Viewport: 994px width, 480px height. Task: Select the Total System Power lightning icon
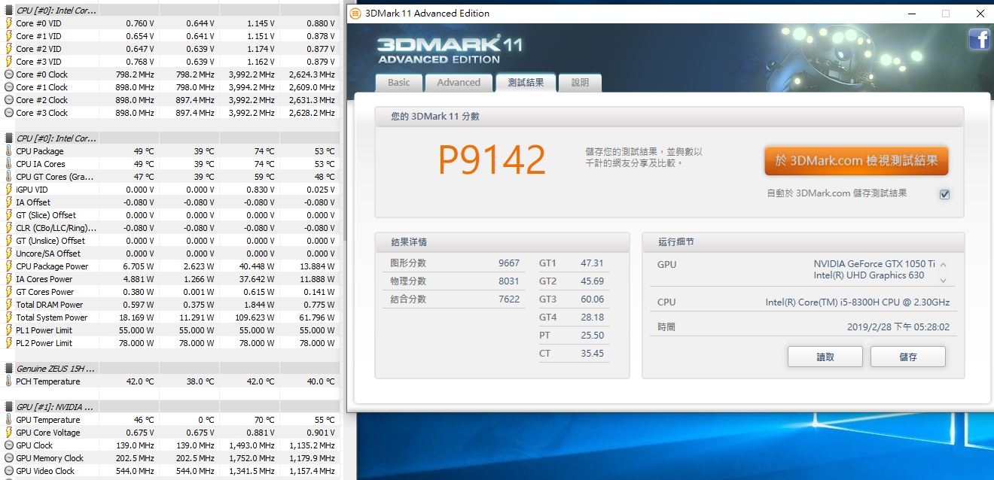8,317
